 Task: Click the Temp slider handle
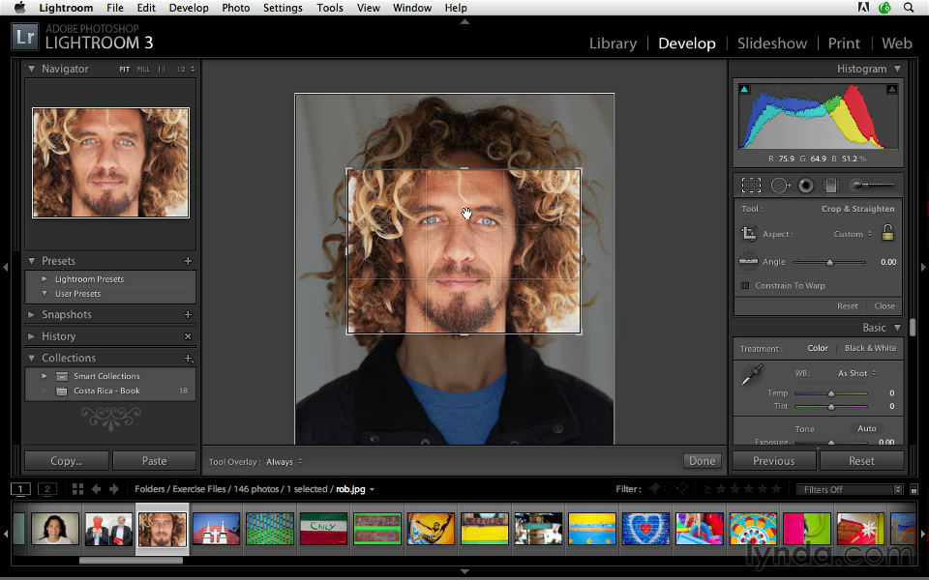click(x=831, y=393)
